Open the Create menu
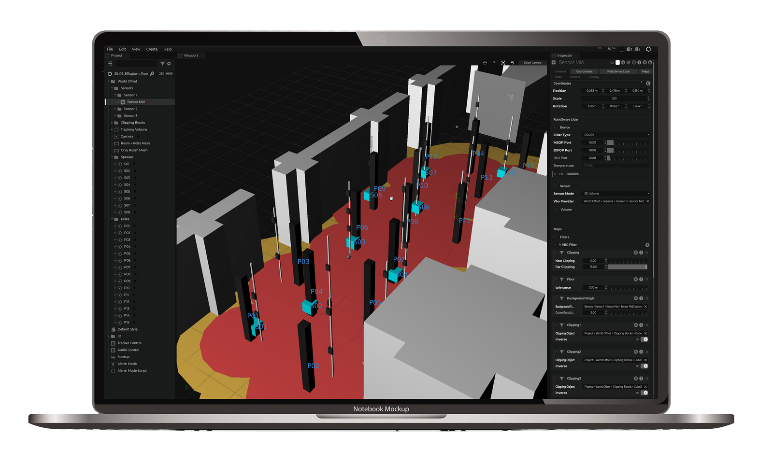Screen dimensions: 773x464 tap(152, 49)
